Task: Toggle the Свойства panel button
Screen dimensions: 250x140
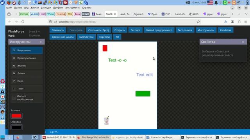Action: (225, 30)
